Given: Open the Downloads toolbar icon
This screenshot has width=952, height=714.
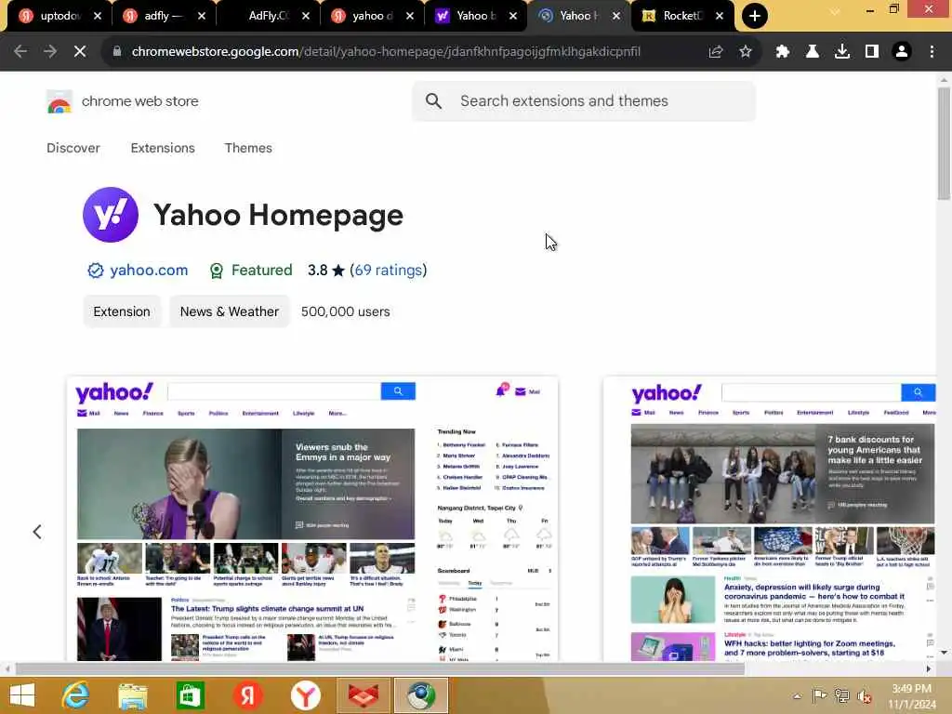Looking at the screenshot, I should pos(842,52).
